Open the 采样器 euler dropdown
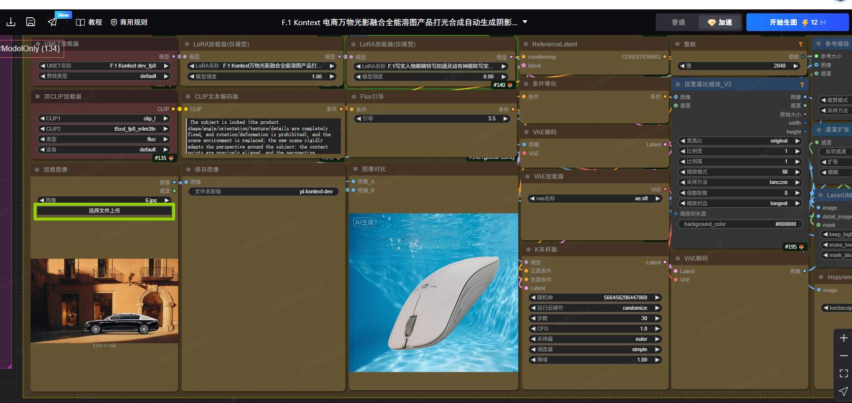 (x=595, y=339)
